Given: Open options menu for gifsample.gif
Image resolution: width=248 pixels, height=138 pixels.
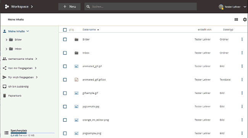Looking at the screenshot, I should click(x=242, y=93).
